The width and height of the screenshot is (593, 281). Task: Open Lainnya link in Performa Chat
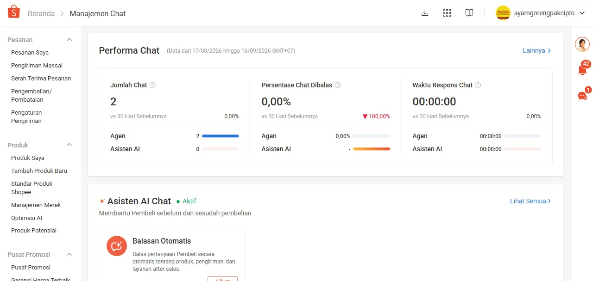click(x=537, y=50)
